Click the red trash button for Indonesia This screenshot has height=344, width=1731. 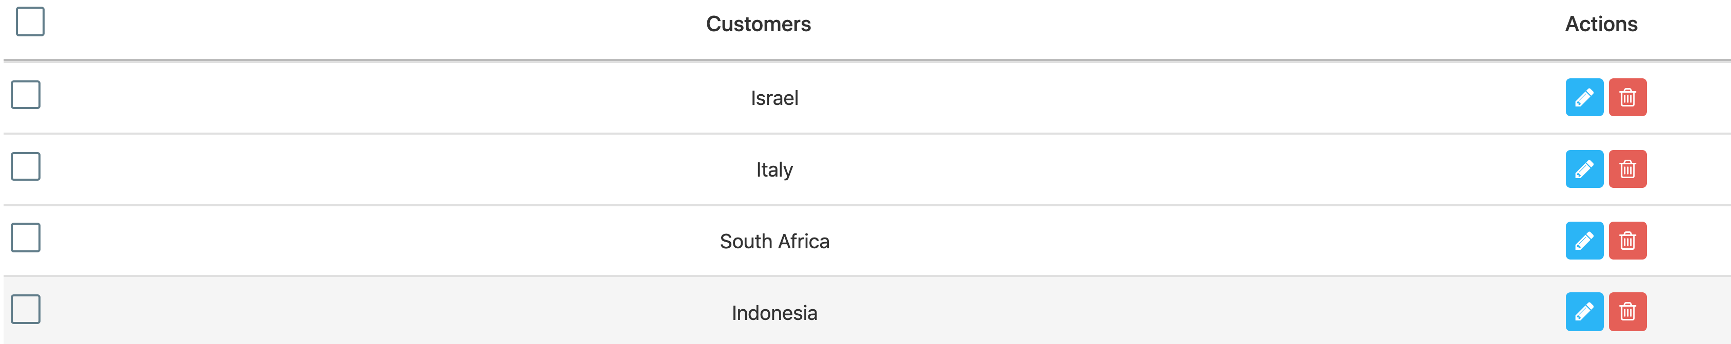[1627, 312]
